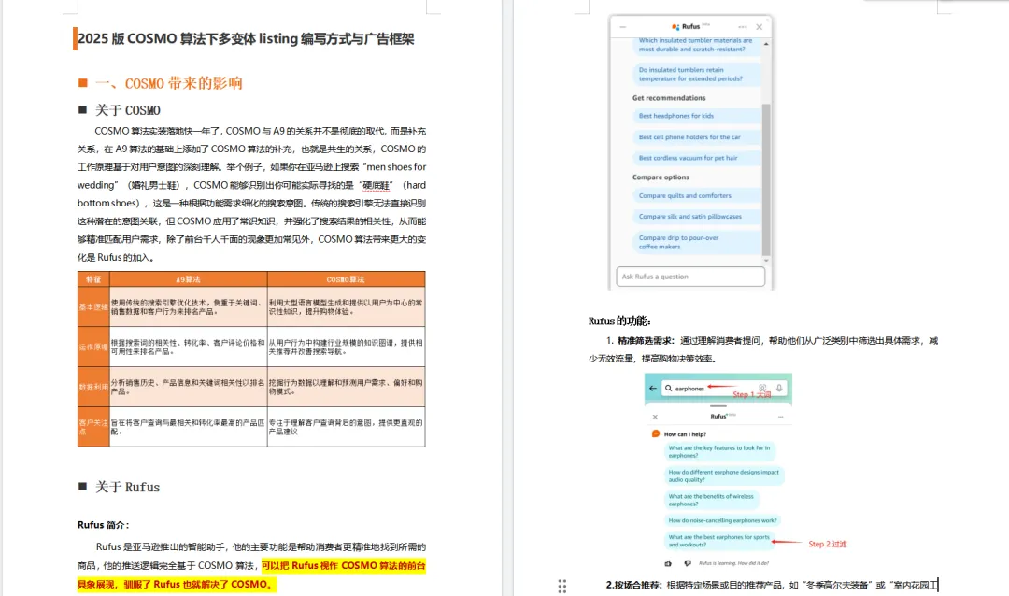Click the six-dot drag handle beside the last paragraph

(x=561, y=586)
